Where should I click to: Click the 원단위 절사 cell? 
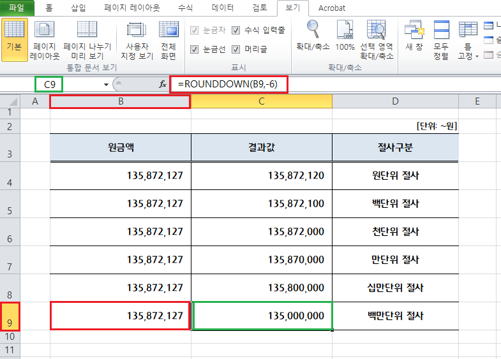[x=395, y=176]
